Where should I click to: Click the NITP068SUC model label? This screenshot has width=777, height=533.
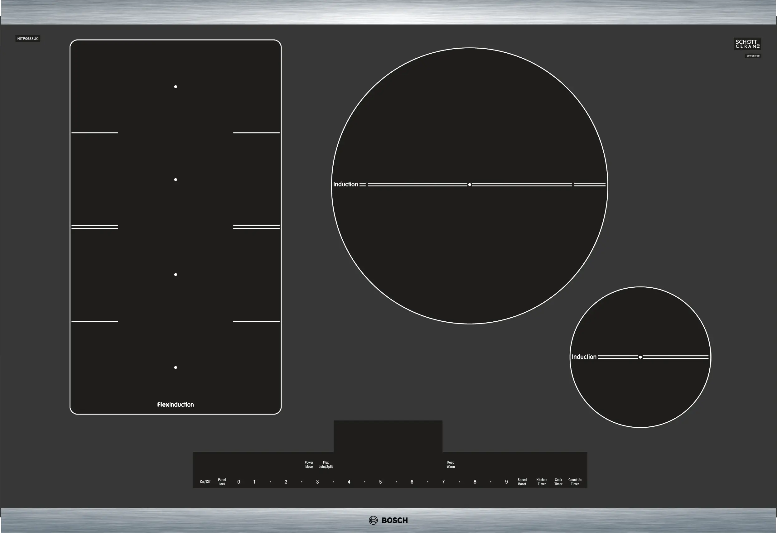pos(28,39)
